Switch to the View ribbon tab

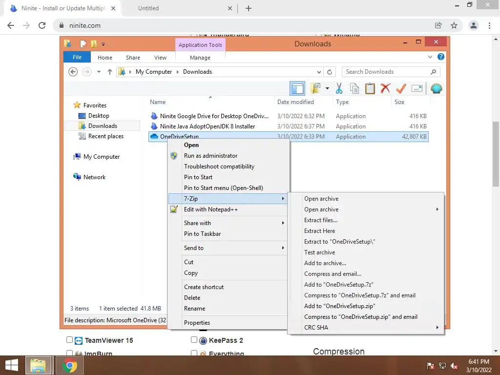(x=160, y=58)
